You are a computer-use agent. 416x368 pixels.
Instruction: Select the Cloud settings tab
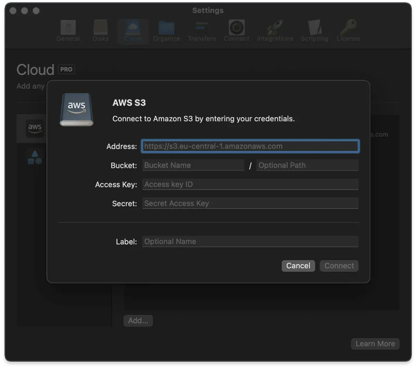pyautogui.click(x=133, y=31)
